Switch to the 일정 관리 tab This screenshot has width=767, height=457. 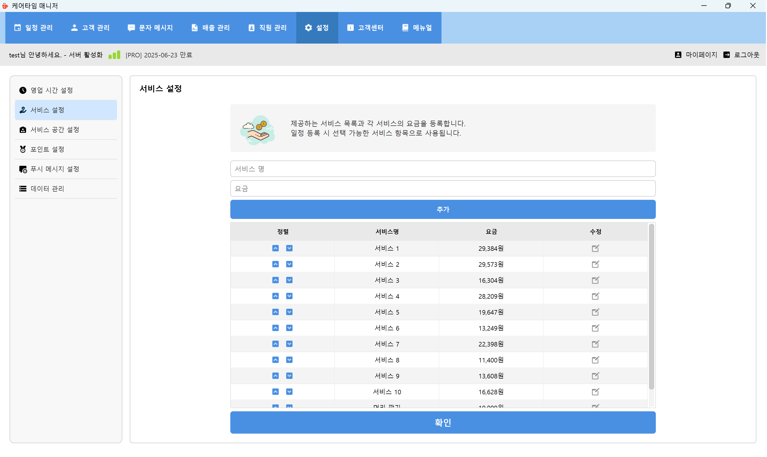click(x=33, y=28)
